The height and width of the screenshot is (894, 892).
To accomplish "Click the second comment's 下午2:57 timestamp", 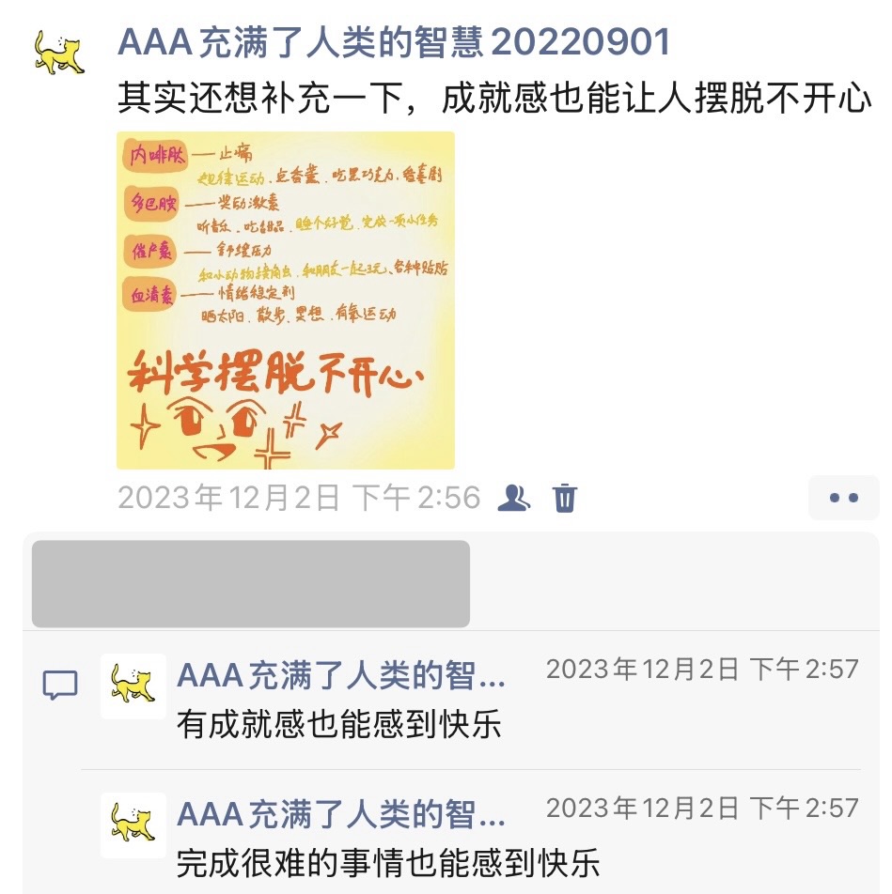I will 702,808.
